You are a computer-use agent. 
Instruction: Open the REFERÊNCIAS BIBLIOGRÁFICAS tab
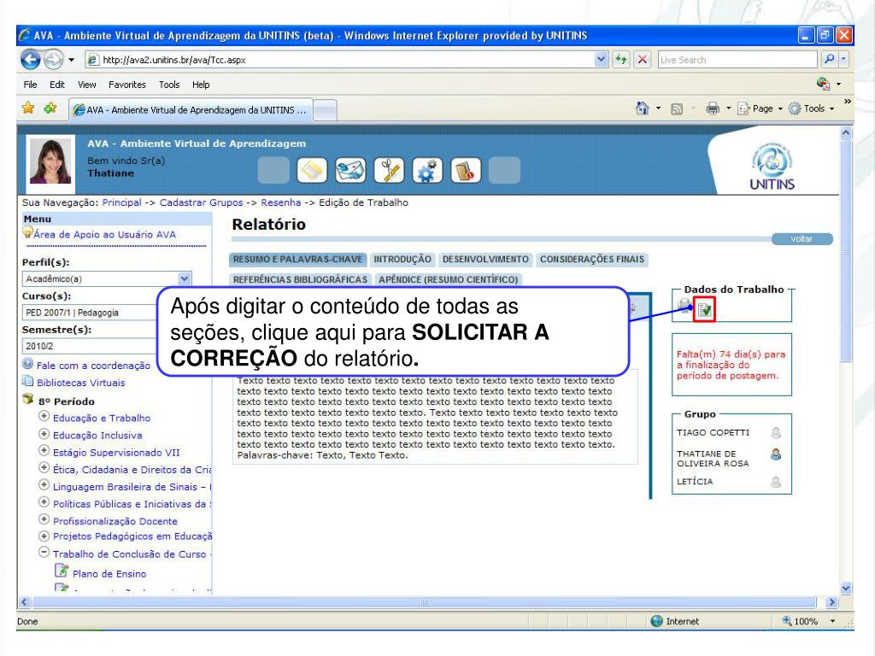300,279
